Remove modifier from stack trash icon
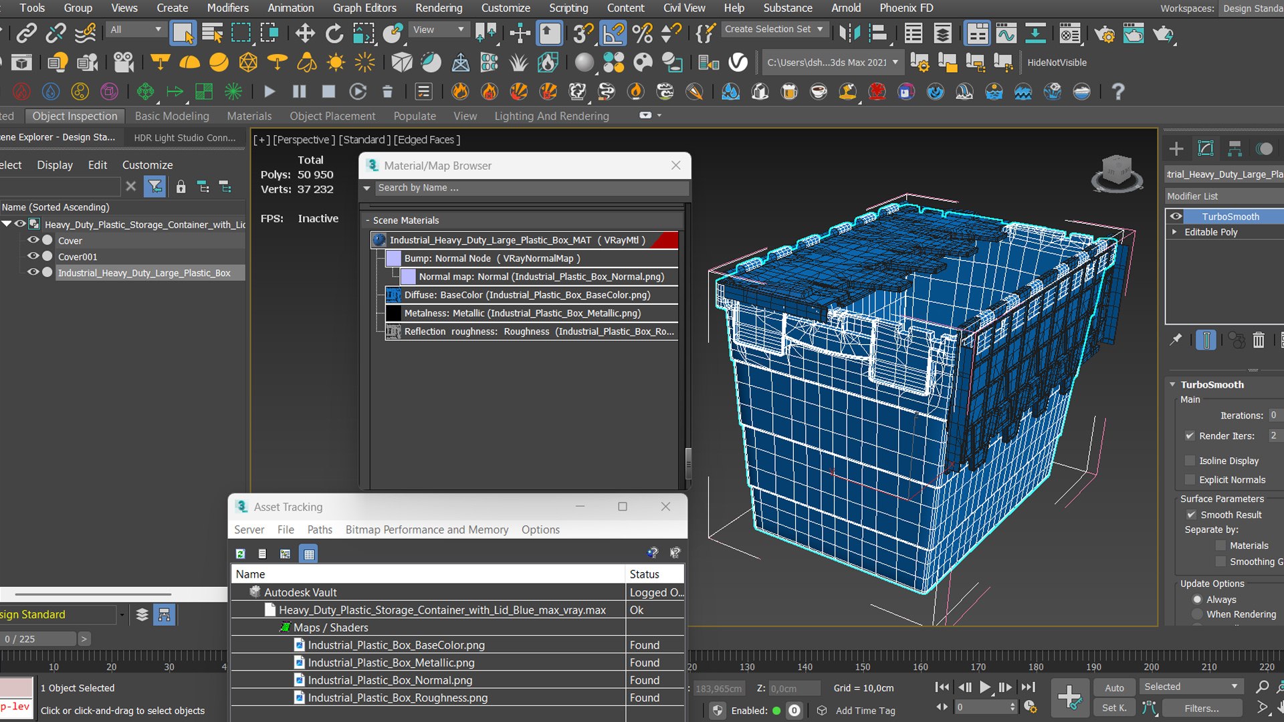This screenshot has width=1284, height=722. click(x=1259, y=340)
